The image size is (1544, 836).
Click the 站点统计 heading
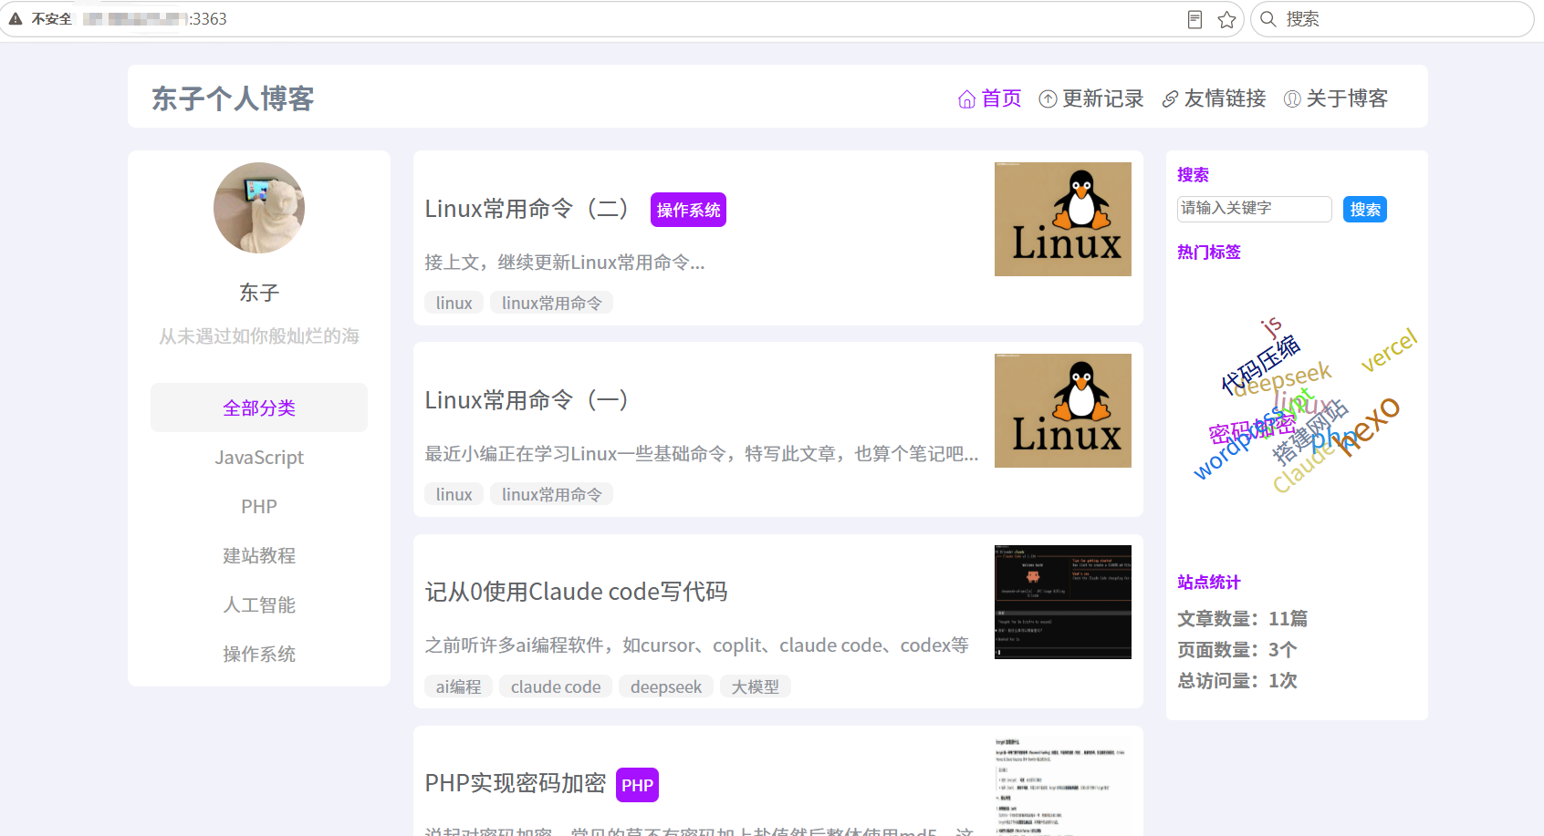click(x=1209, y=582)
